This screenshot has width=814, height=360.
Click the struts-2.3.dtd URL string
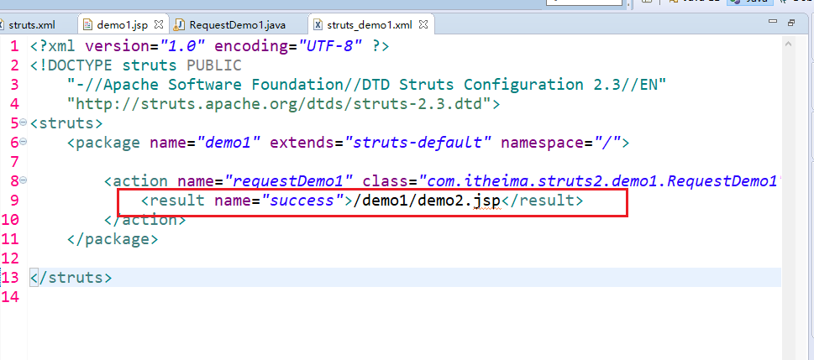coord(279,104)
